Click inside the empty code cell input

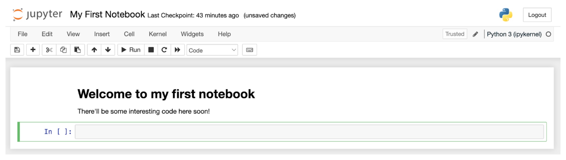pos(309,132)
